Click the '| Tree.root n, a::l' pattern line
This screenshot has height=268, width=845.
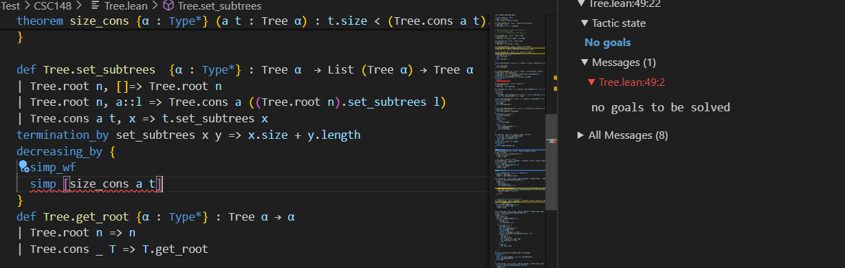232,102
